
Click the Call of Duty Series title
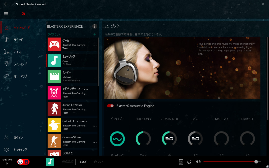click(75, 121)
